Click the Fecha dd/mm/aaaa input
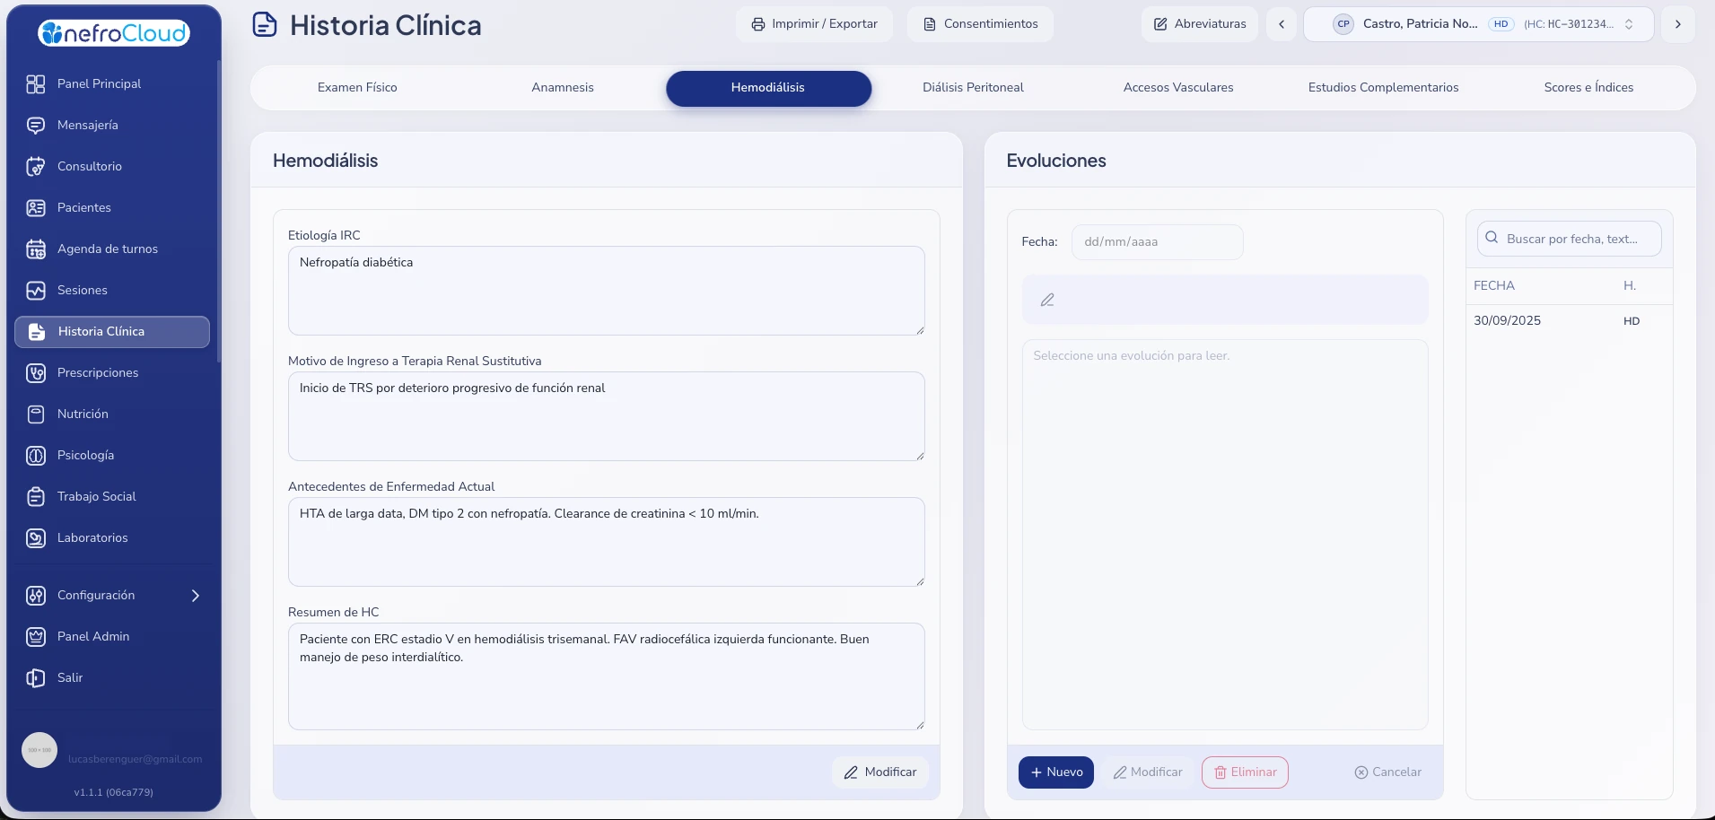Viewport: 1715px width, 820px height. pyautogui.click(x=1158, y=242)
